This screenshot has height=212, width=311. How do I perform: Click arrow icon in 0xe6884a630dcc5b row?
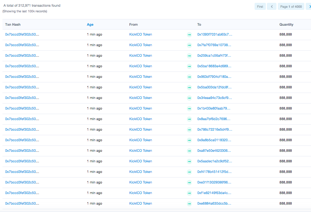tap(189, 204)
